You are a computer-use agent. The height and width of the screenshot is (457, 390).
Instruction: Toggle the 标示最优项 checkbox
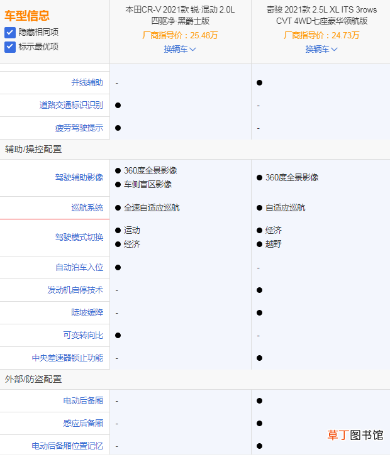click(10, 47)
